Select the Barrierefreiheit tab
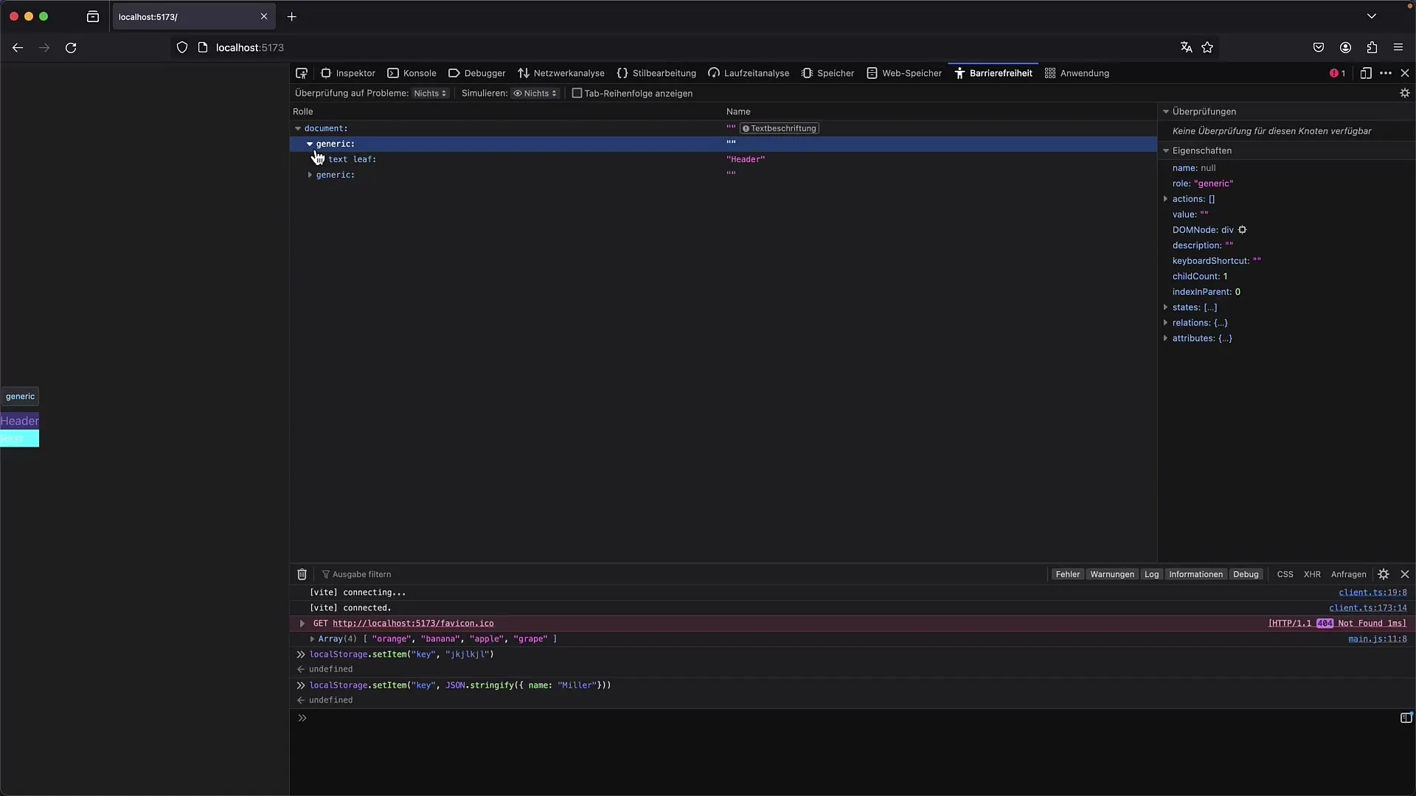This screenshot has width=1416, height=796. [993, 73]
